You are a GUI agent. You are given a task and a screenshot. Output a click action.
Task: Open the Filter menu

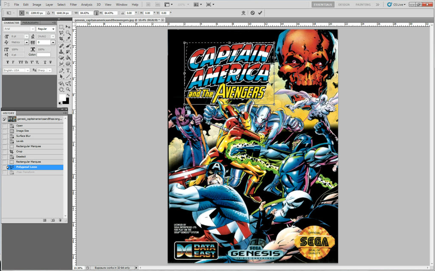[73, 5]
